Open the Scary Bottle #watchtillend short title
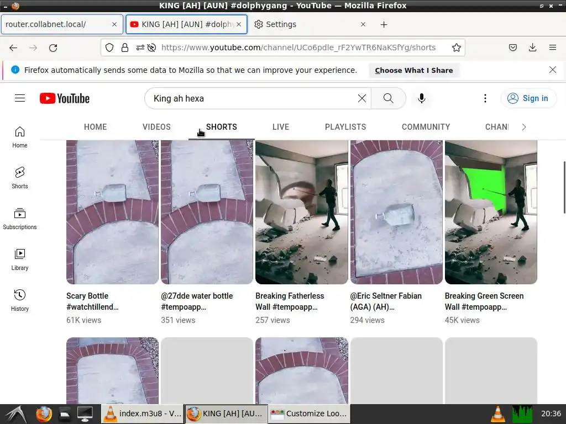The width and height of the screenshot is (566, 424). 92,301
